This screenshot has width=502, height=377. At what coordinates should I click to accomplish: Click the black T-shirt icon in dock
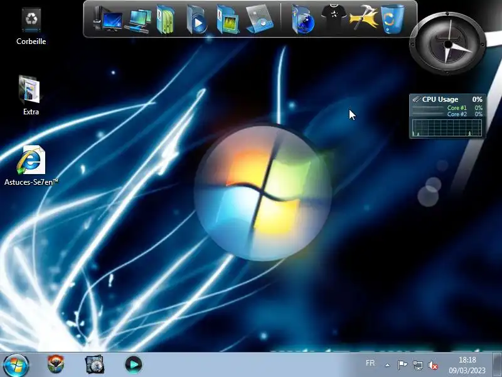pos(334,18)
